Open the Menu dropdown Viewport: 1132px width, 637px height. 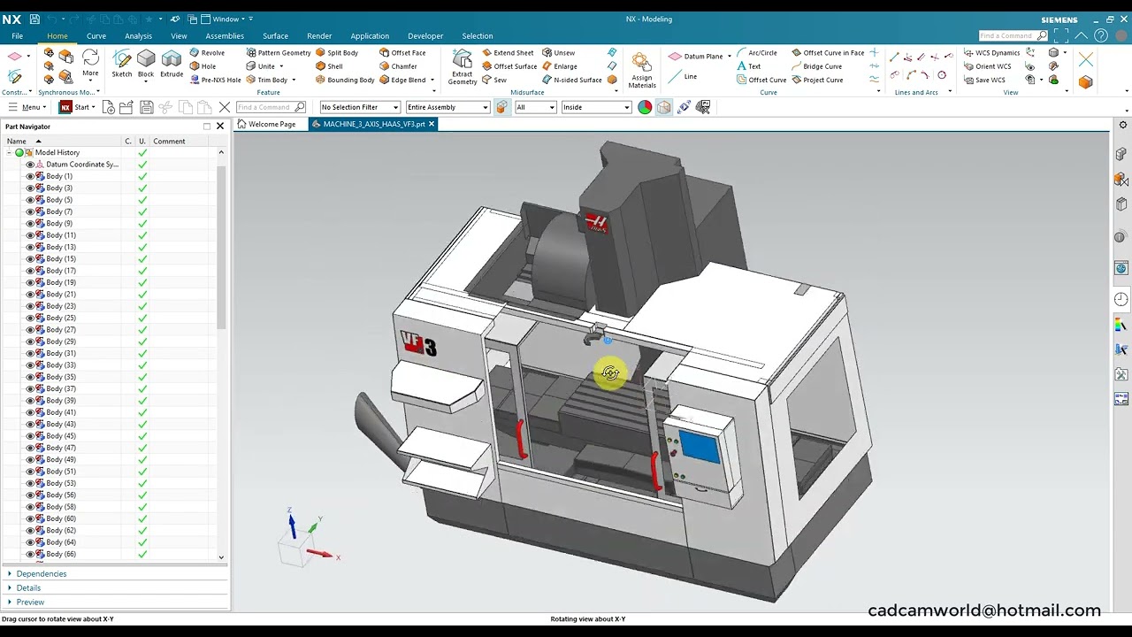27,107
